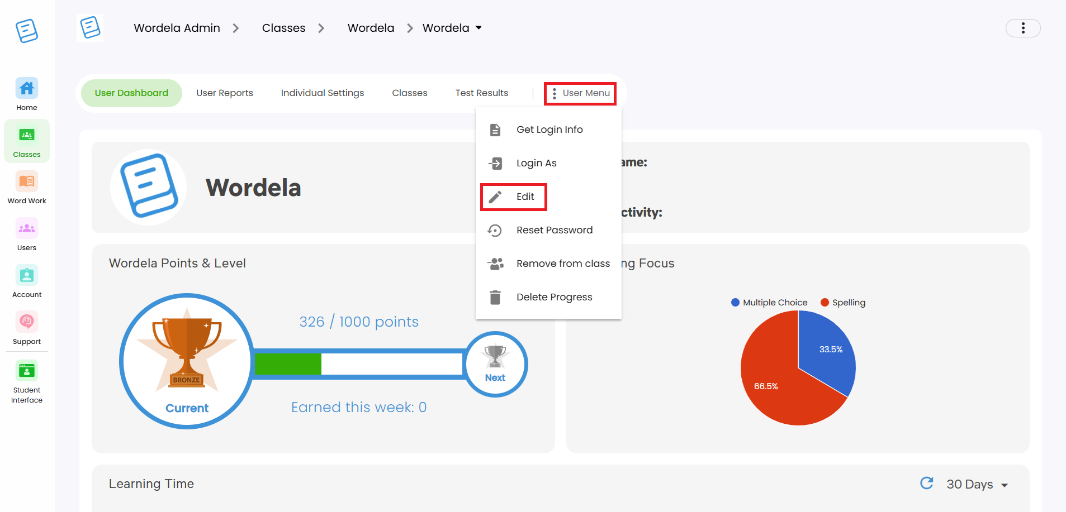Click the refresh icon beside 30 Days
This screenshot has height=512, width=1066.
pos(927,483)
